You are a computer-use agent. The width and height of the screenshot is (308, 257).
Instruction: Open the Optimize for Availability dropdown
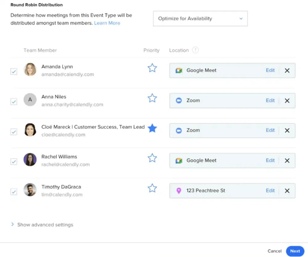(200, 18)
